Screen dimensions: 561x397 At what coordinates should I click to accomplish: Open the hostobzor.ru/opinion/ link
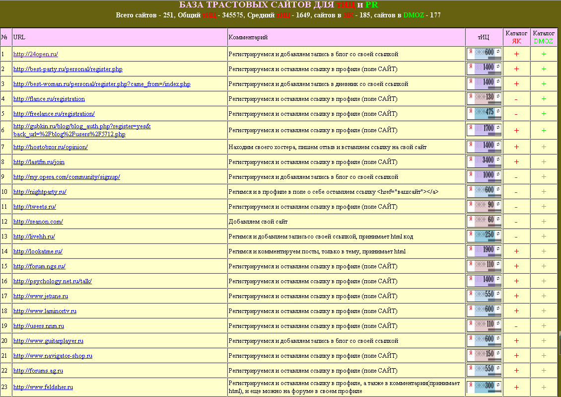pos(51,147)
